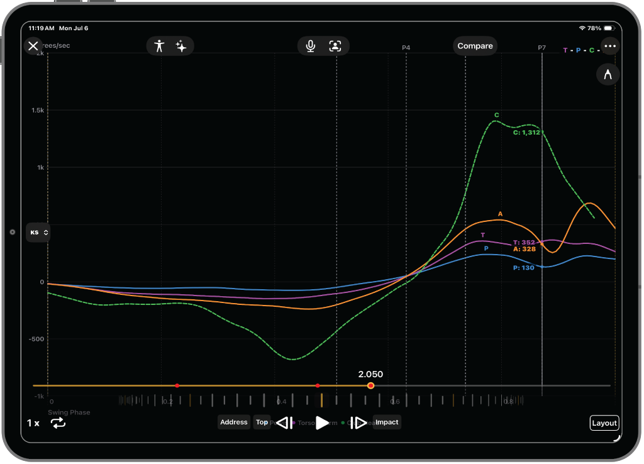
Task: Change the 1 x playback speed
Action: click(33, 423)
